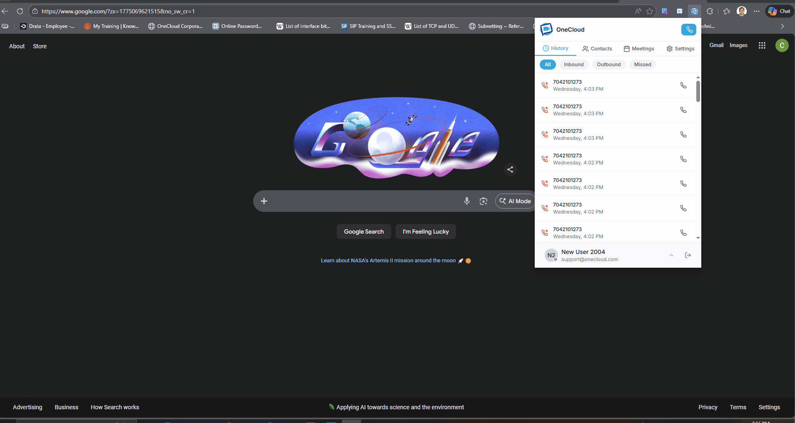This screenshot has width=795, height=423.
Task: Open browser extensions puzzle icon
Action: [710, 11]
